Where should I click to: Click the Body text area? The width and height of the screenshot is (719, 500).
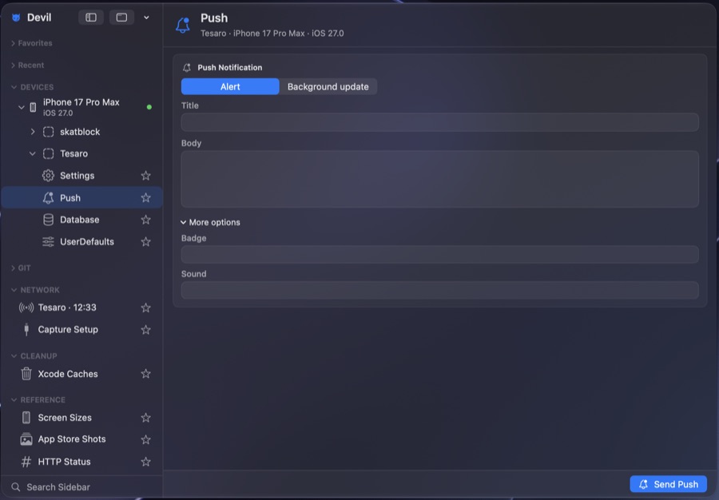439,179
